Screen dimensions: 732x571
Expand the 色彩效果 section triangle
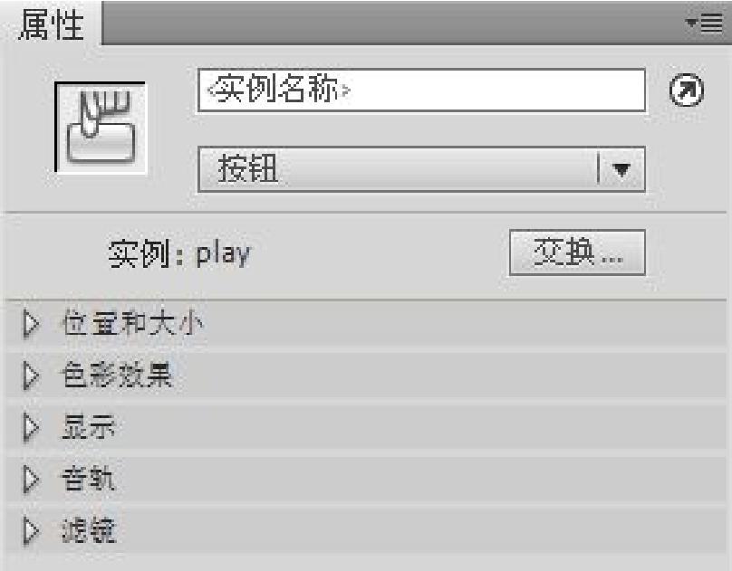(x=31, y=376)
